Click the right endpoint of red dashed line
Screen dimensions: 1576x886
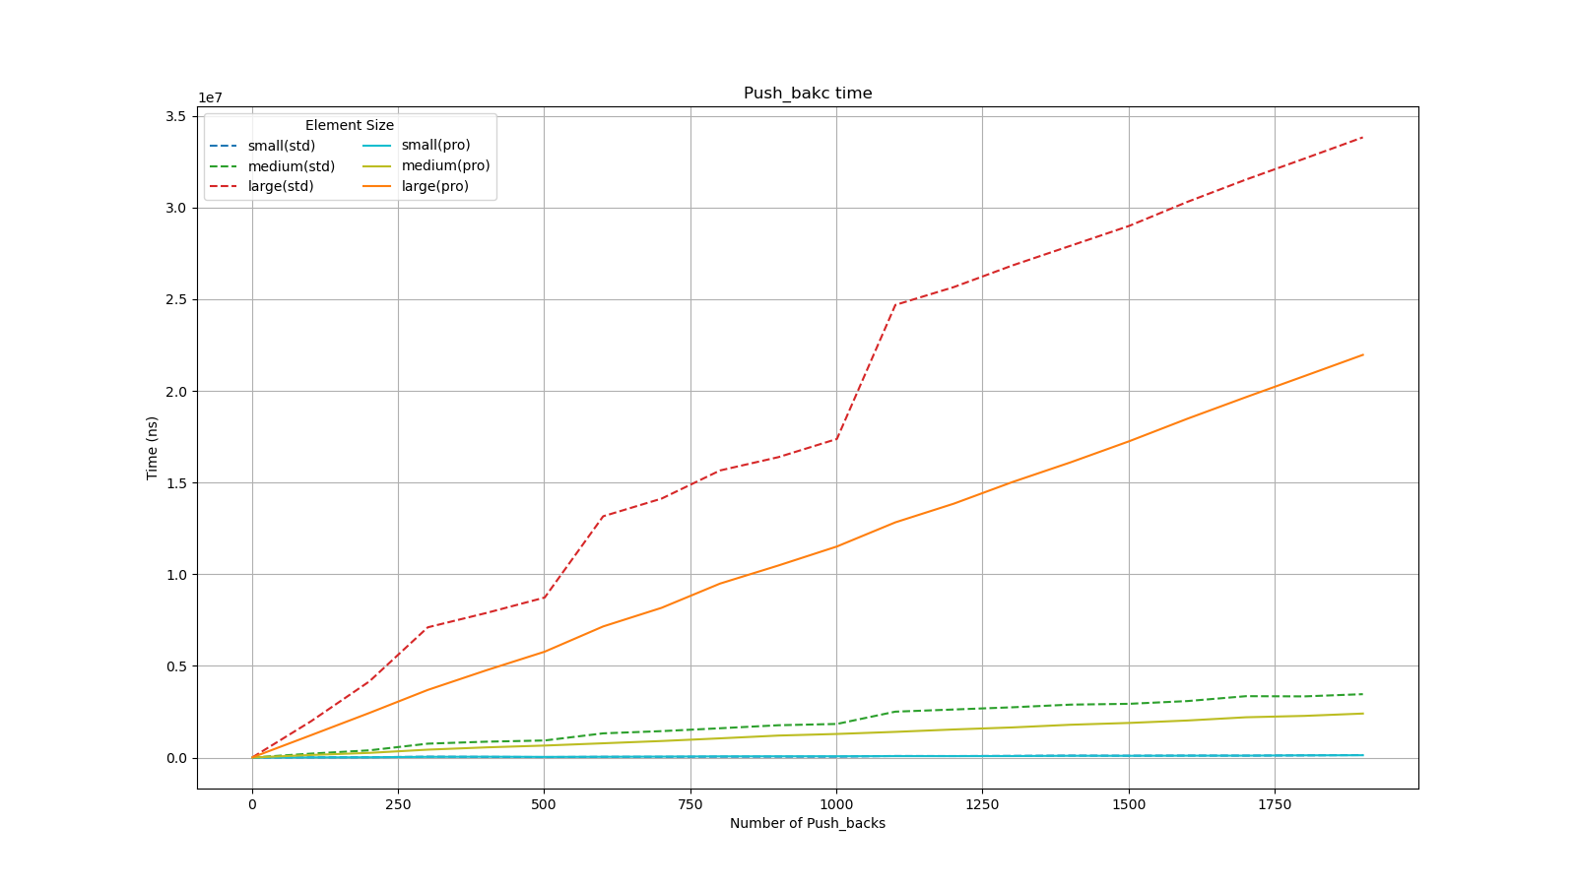click(1362, 138)
